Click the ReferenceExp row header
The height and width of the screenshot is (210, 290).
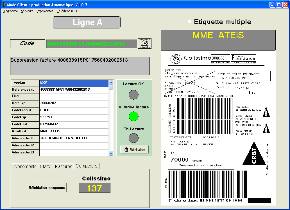pos(25,90)
